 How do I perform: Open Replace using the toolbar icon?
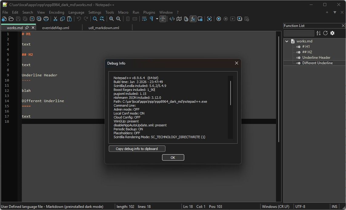click(102, 19)
